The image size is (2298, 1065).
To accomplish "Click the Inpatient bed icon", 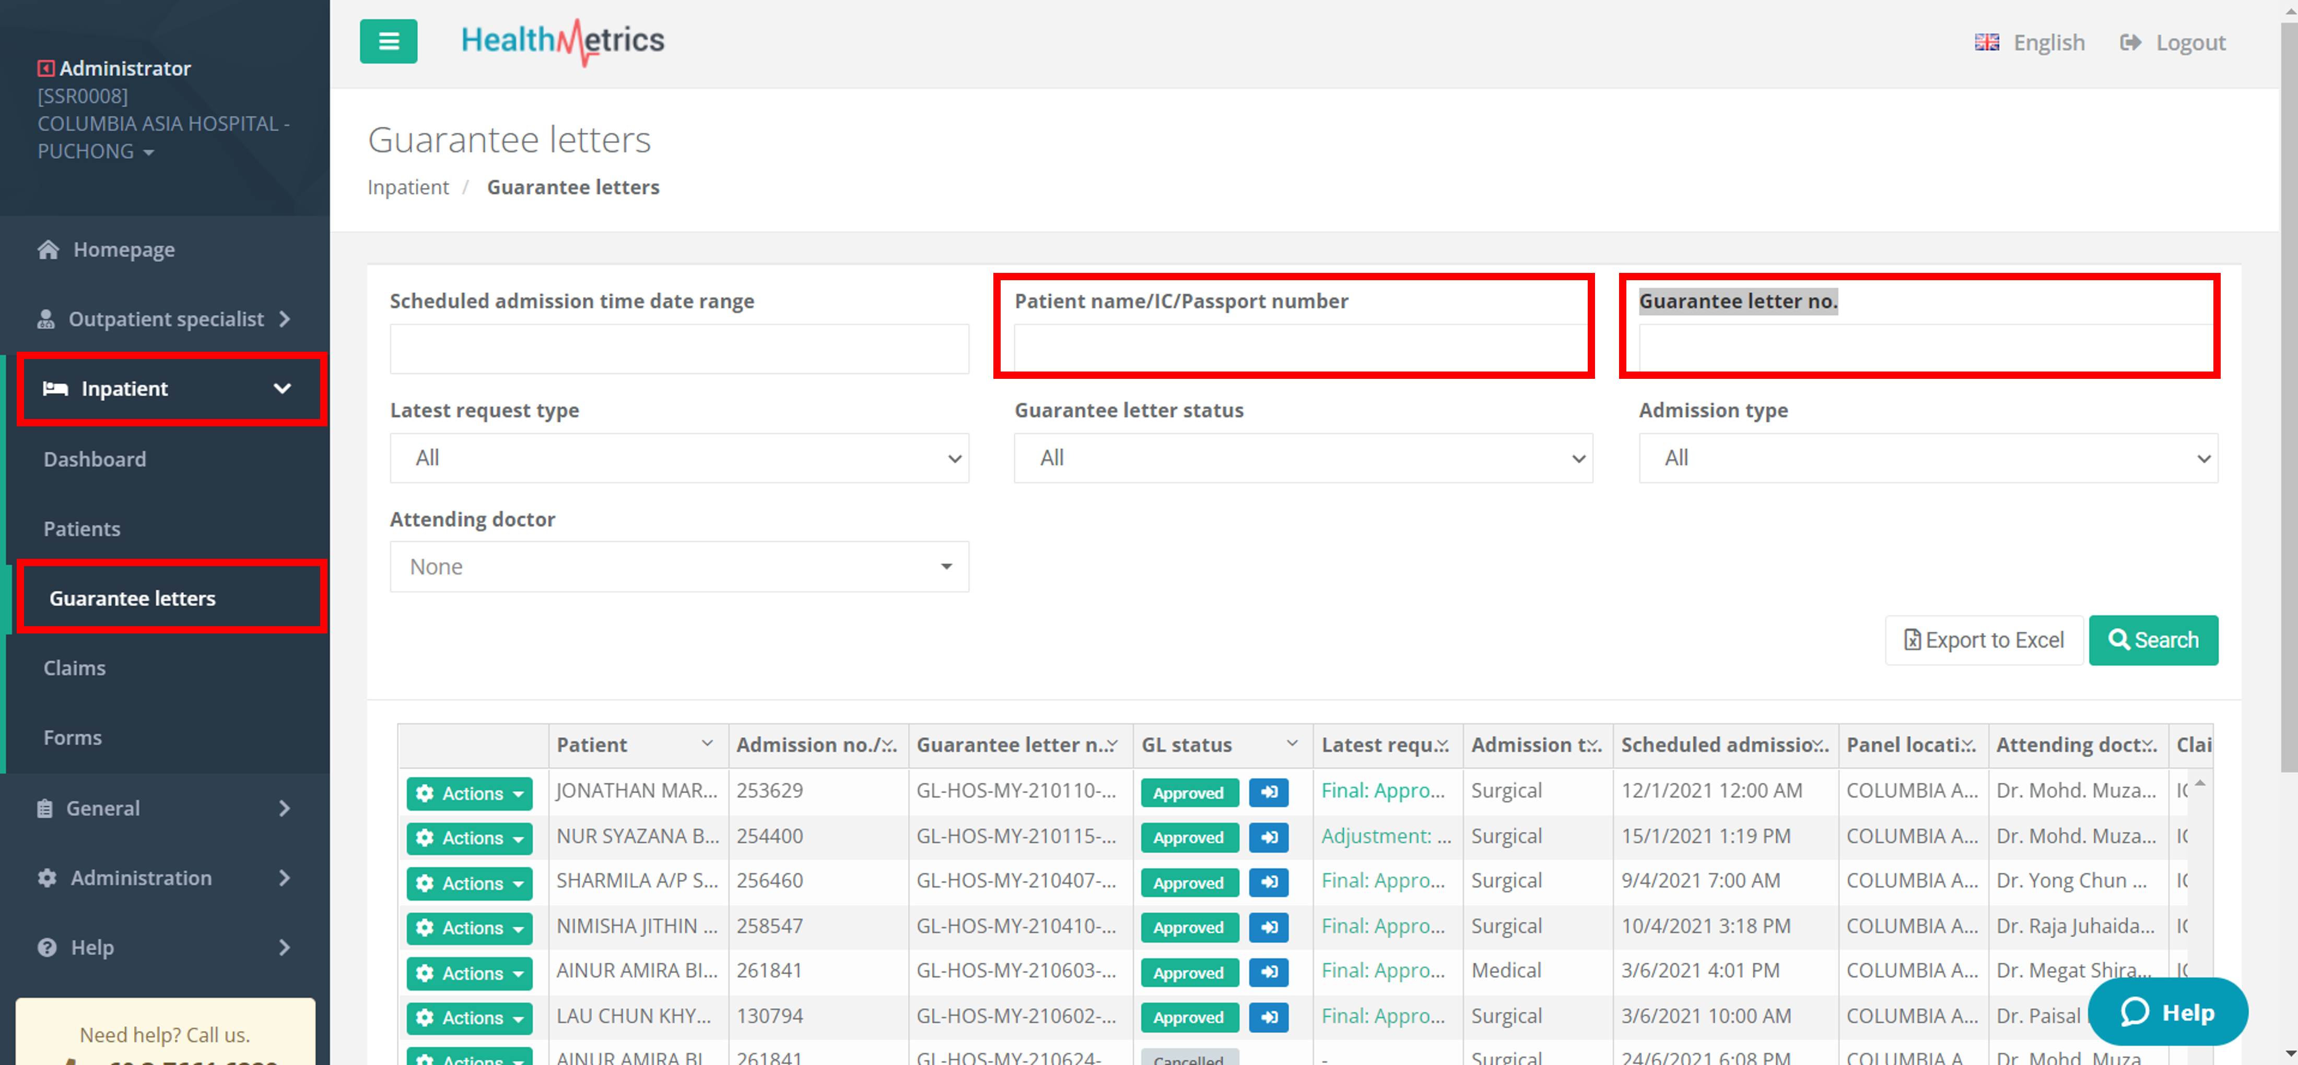I will click(x=55, y=389).
